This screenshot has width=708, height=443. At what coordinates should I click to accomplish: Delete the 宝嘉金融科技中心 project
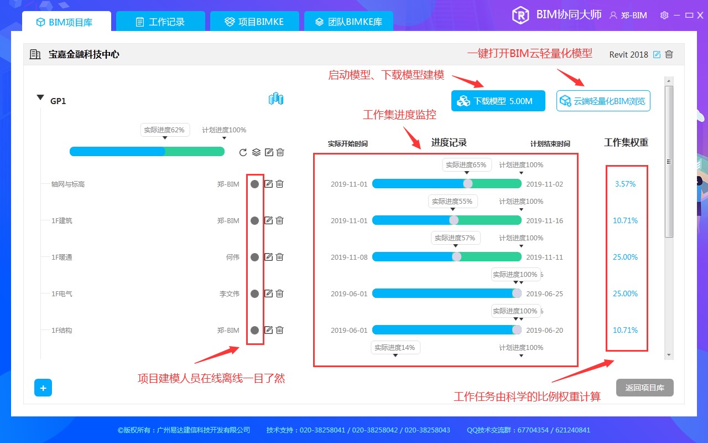click(x=669, y=54)
